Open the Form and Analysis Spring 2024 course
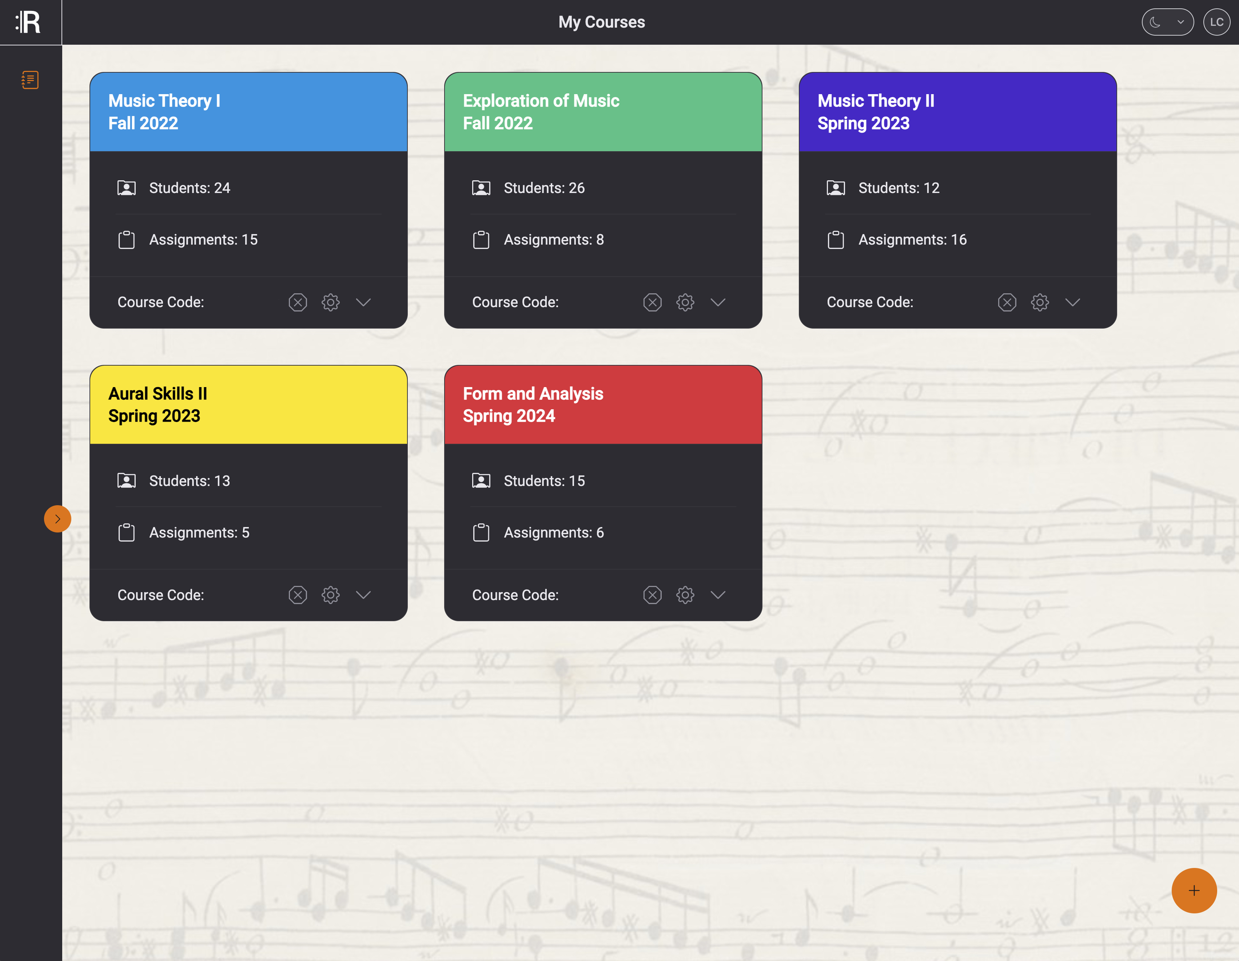 tap(602, 404)
